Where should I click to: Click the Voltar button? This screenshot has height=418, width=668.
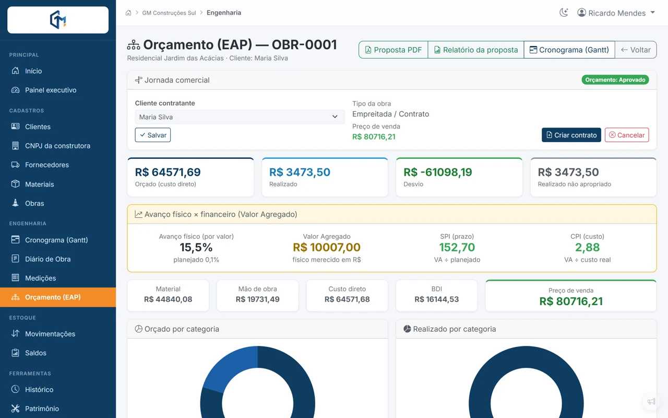click(x=636, y=50)
